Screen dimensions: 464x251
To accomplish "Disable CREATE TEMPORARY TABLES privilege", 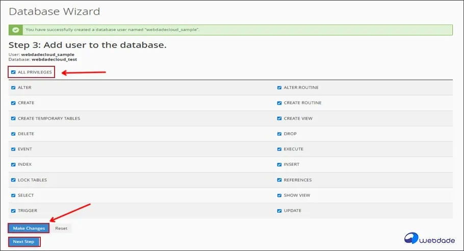I will 13,118.
